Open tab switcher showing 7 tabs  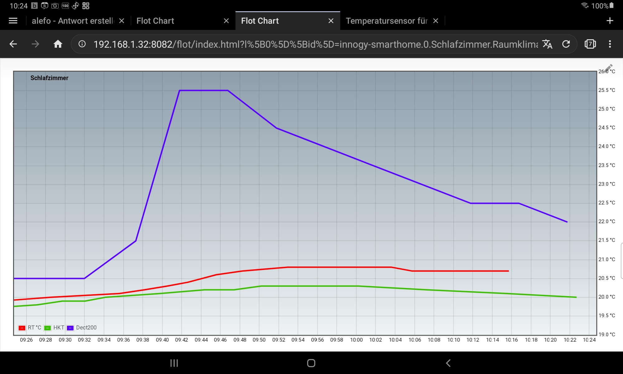click(x=590, y=44)
